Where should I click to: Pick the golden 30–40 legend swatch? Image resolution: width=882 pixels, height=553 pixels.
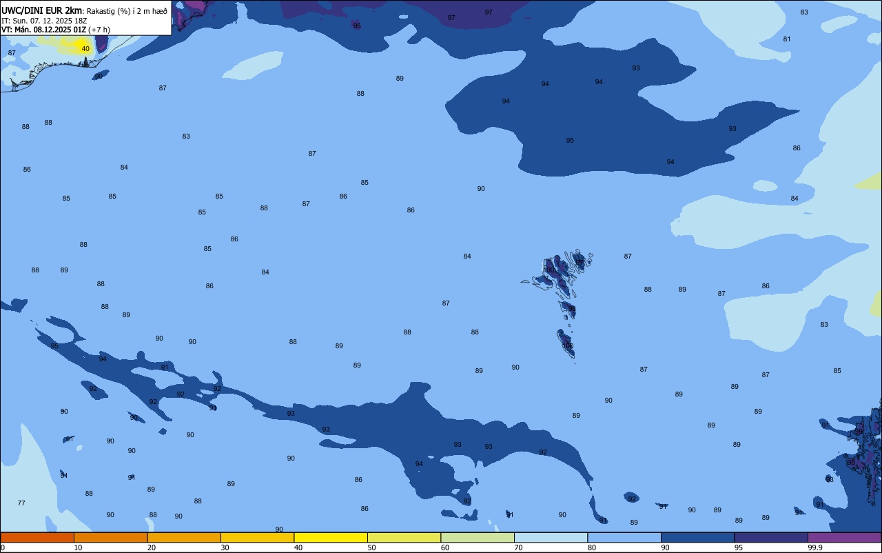pos(257,537)
